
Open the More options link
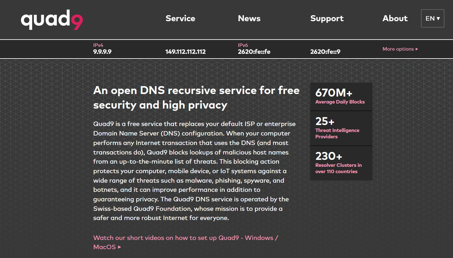click(x=400, y=49)
